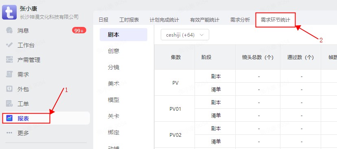Click the 报表 chart icon
337x149 pixels.
tap(9, 118)
